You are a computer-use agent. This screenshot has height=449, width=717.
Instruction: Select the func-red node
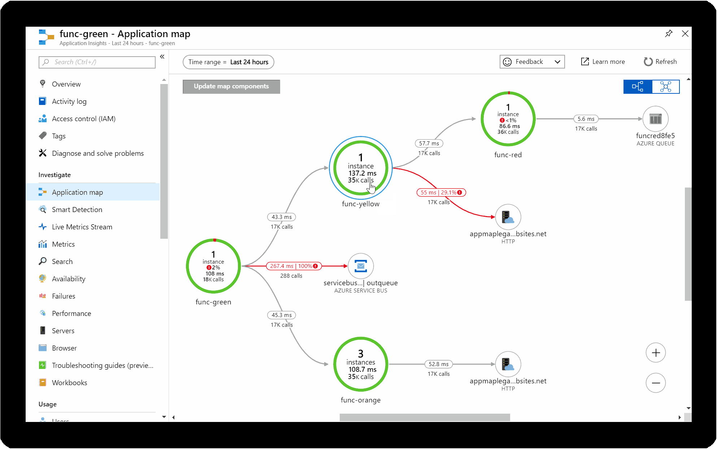pos(508,119)
